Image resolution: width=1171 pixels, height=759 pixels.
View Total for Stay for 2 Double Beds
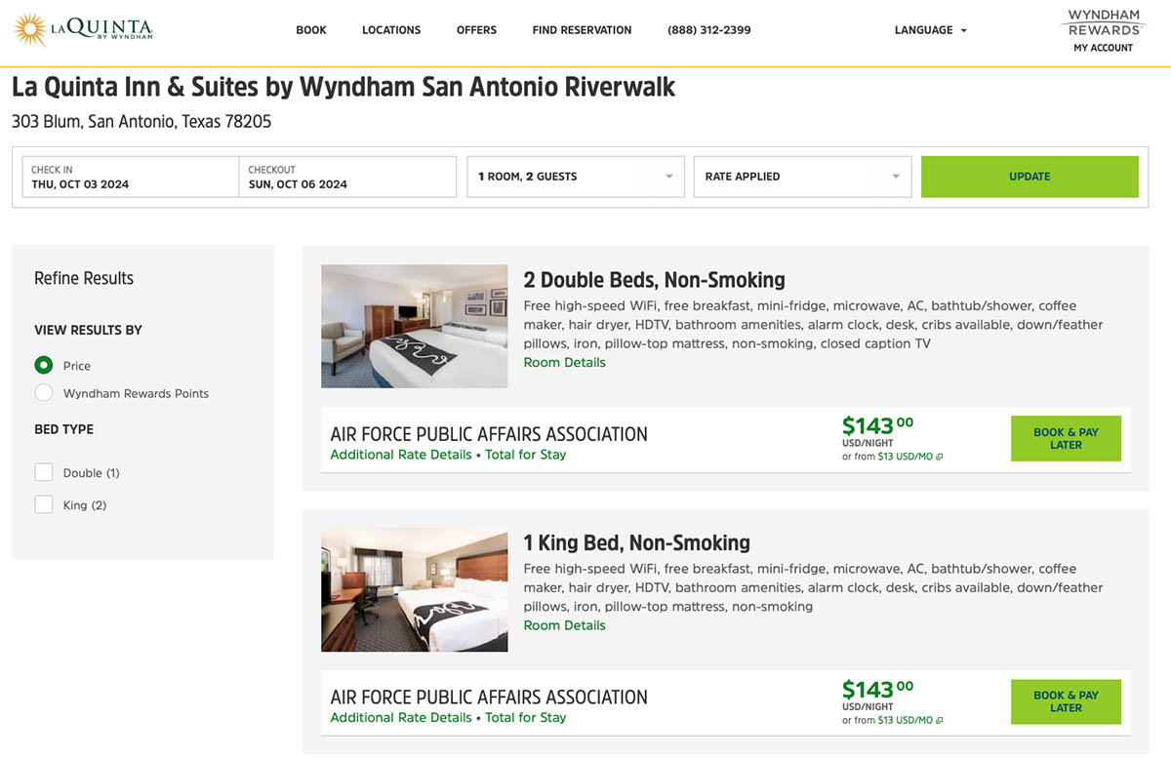tap(526, 455)
